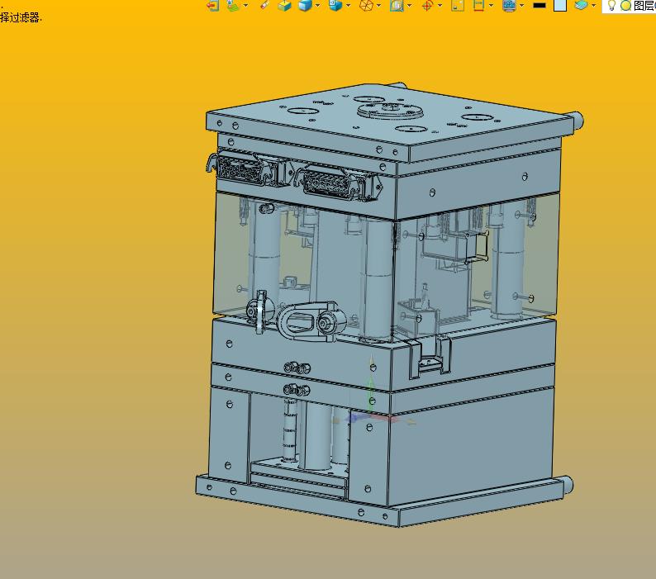Image resolution: width=656 pixels, height=579 pixels.
Task: Select the solid blue cube icon
Action: 306,5
